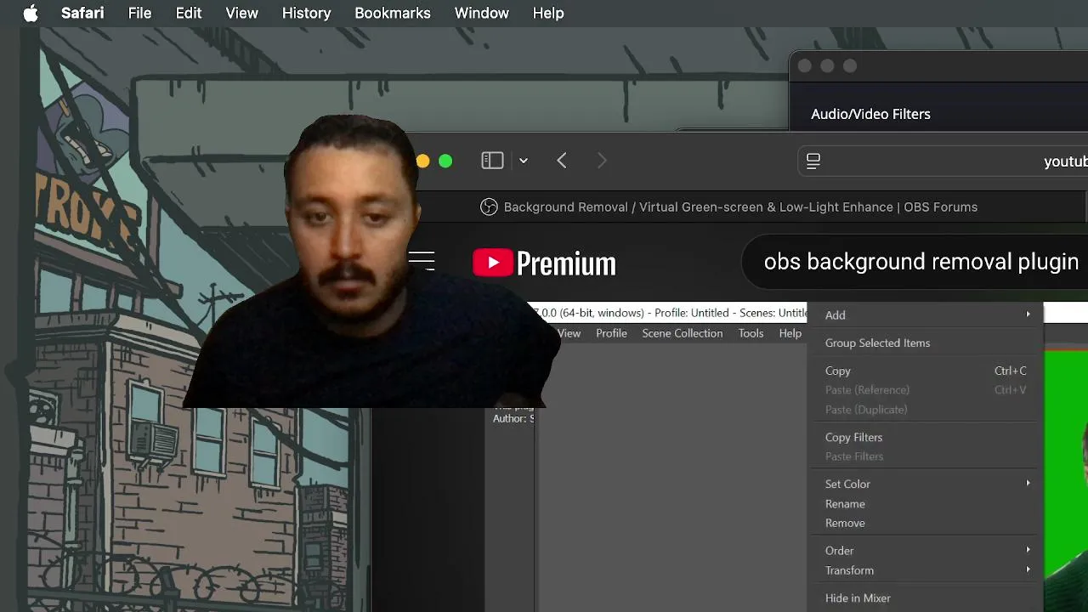This screenshot has height=612, width=1088.
Task: Choose Hide in Mixer
Action: (925, 598)
